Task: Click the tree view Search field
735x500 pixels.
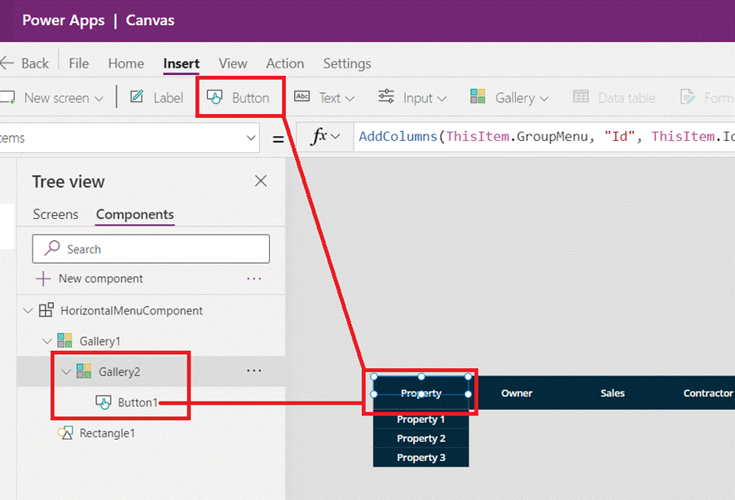Action: (x=151, y=249)
